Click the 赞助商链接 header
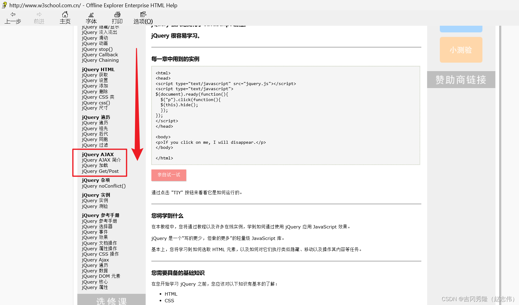 pyautogui.click(x=461, y=80)
